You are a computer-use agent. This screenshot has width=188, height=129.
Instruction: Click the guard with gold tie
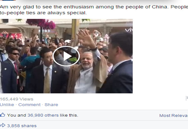[47, 72]
